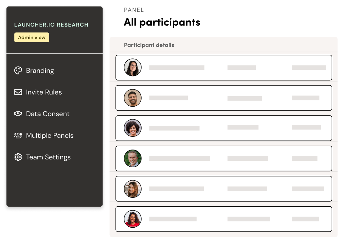
Task: Open Multiple Panels settings
Action: point(49,135)
